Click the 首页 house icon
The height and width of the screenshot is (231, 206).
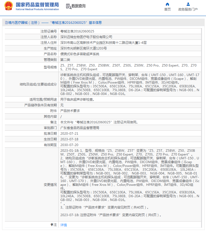click(167, 4)
